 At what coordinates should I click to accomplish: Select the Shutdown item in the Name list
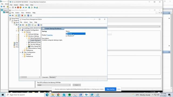point(70,36)
